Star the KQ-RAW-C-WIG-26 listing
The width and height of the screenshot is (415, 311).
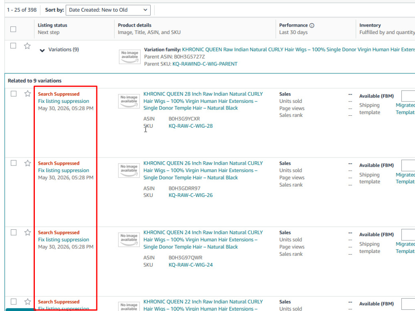(x=27, y=163)
